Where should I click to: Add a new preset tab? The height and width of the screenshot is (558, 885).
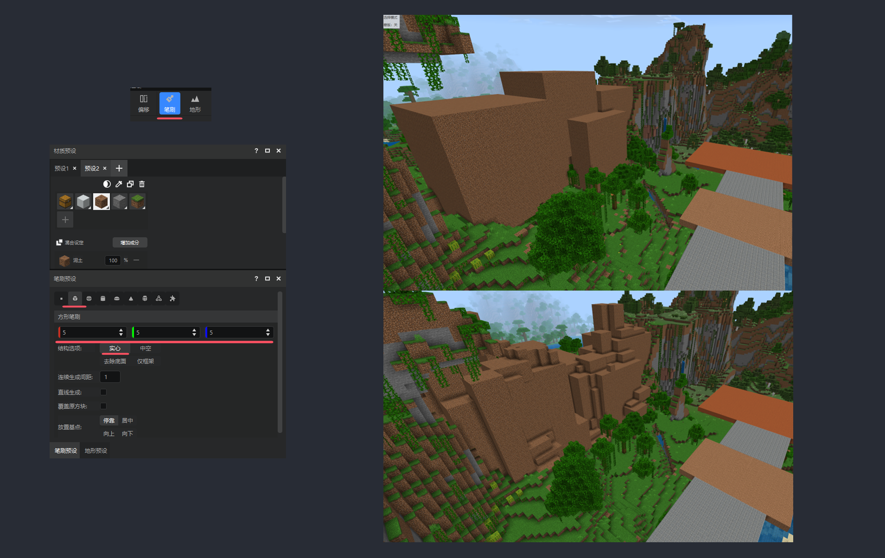[x=119, y=168]
